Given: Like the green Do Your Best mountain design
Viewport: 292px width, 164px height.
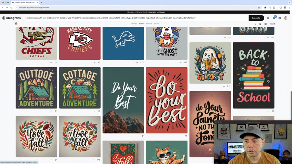Looking at the screenshot, I should click(143, 136).
